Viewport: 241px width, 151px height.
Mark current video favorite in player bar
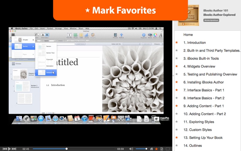tap(156, 149)
